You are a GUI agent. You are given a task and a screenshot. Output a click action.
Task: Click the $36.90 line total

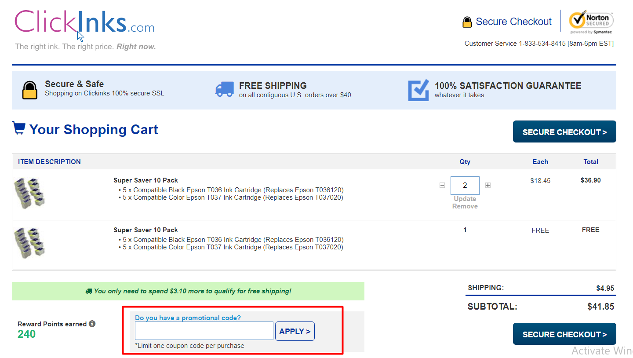click(590, 180)
